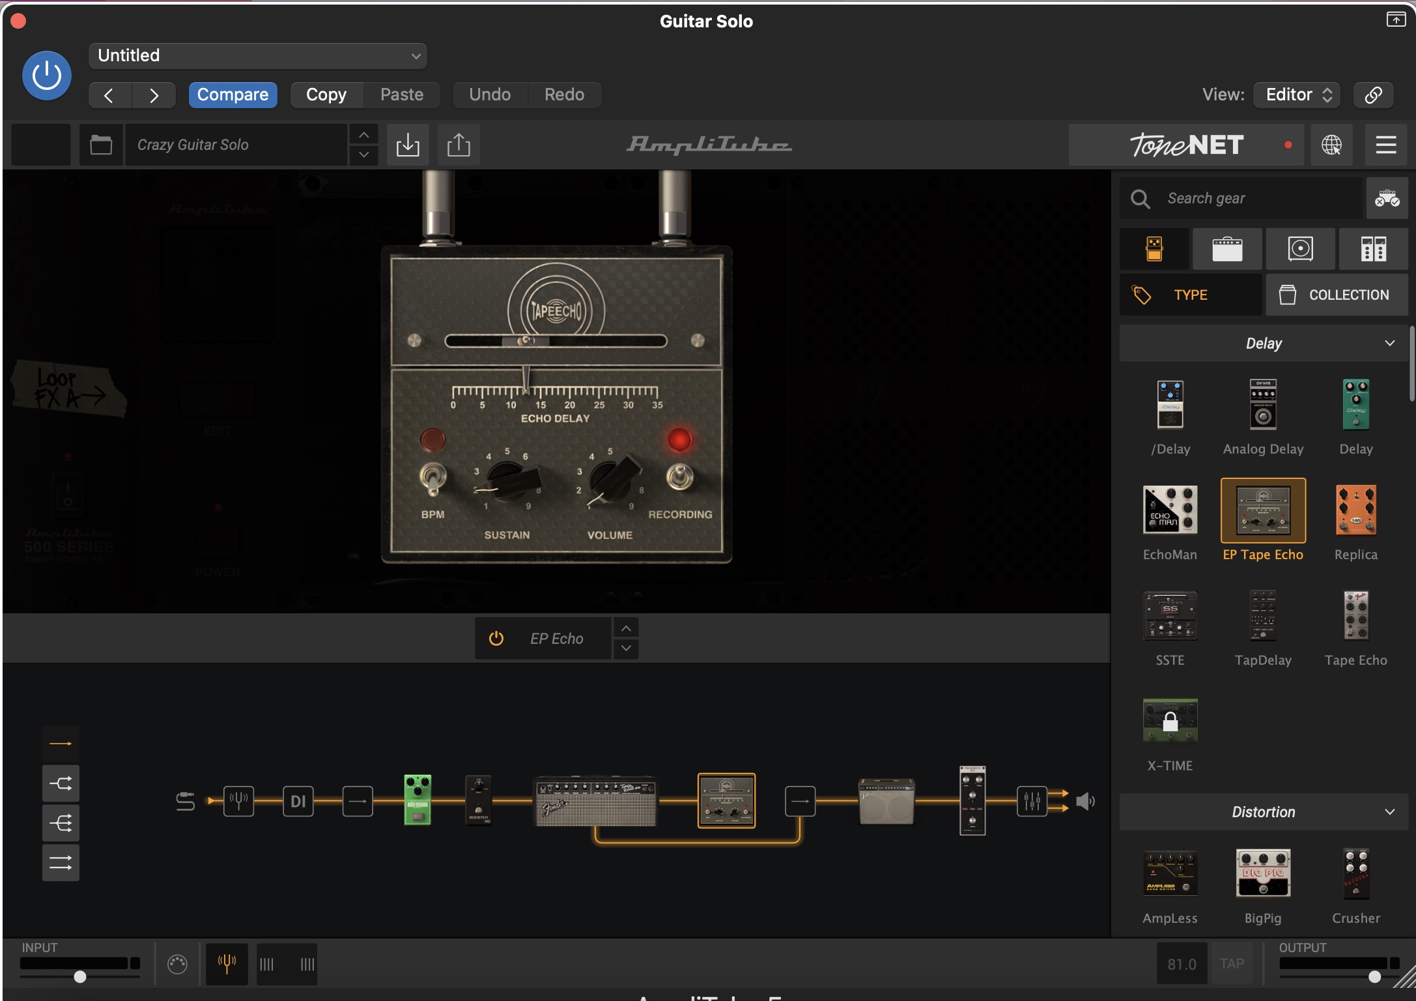
Task: Select the EP Tape Echo pedal
Action: (1263, 510)
